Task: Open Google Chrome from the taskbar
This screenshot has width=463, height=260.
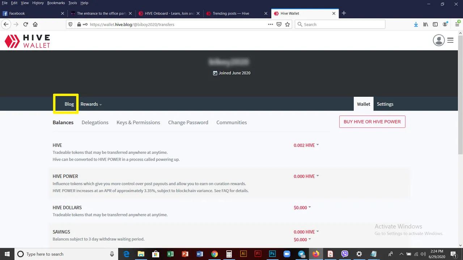Action: 214,254
